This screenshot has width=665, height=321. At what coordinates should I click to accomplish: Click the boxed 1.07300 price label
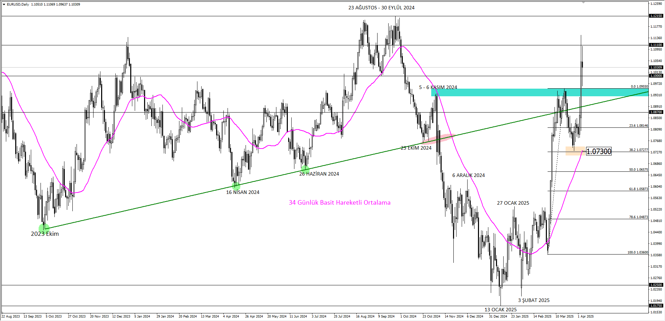click(598, 151)
